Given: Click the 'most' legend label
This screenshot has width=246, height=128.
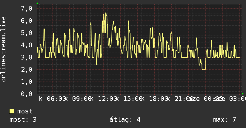Looking at the screenshot, I should point(25,111).
